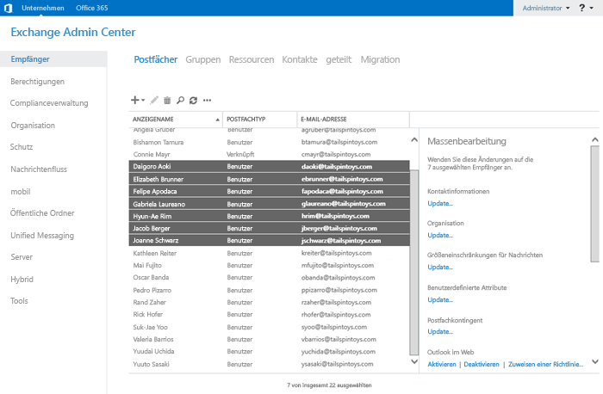Refresh the mailbox list
Image resolution: width=603 pixels, height=394 pixels.
(193, 100)
